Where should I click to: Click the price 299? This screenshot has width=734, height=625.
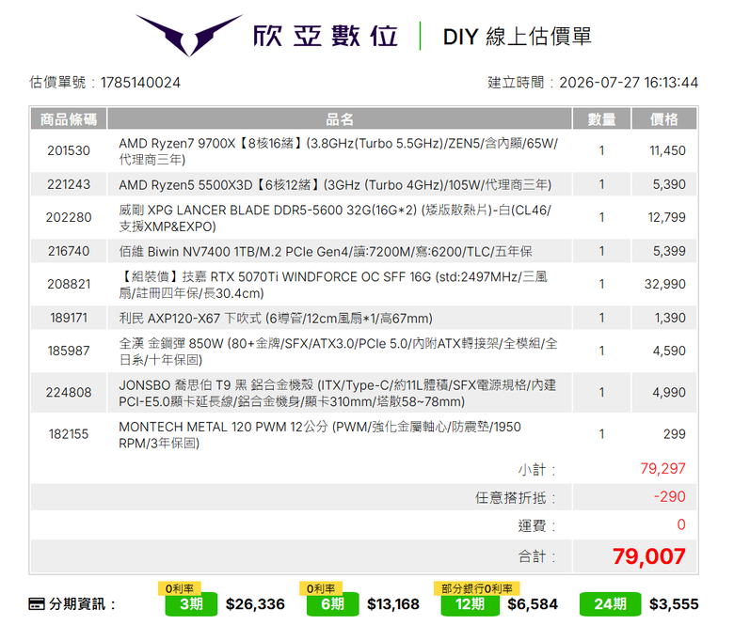click(675, 434)
